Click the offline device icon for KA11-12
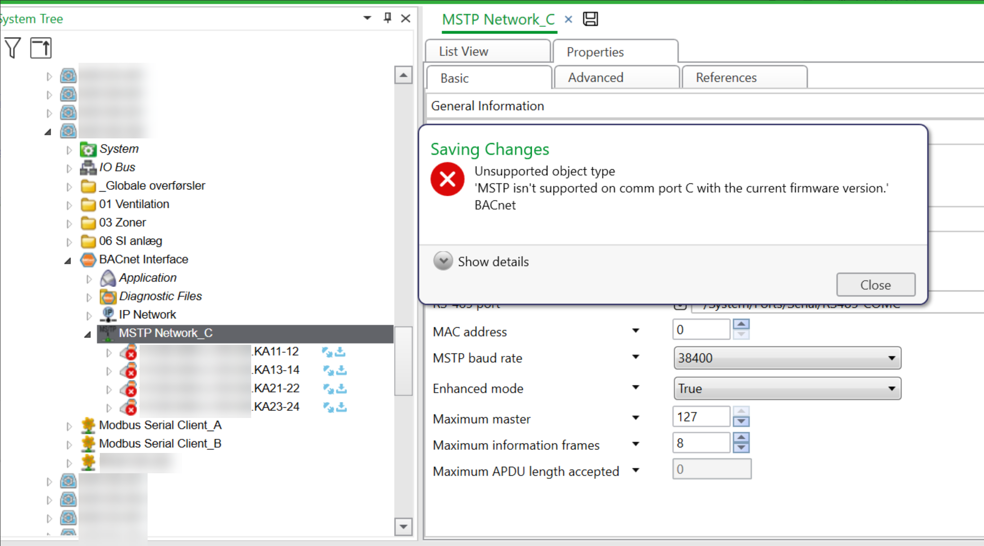Image resolution: width=984 pixels, height=546 pixels. click(129, 352)
